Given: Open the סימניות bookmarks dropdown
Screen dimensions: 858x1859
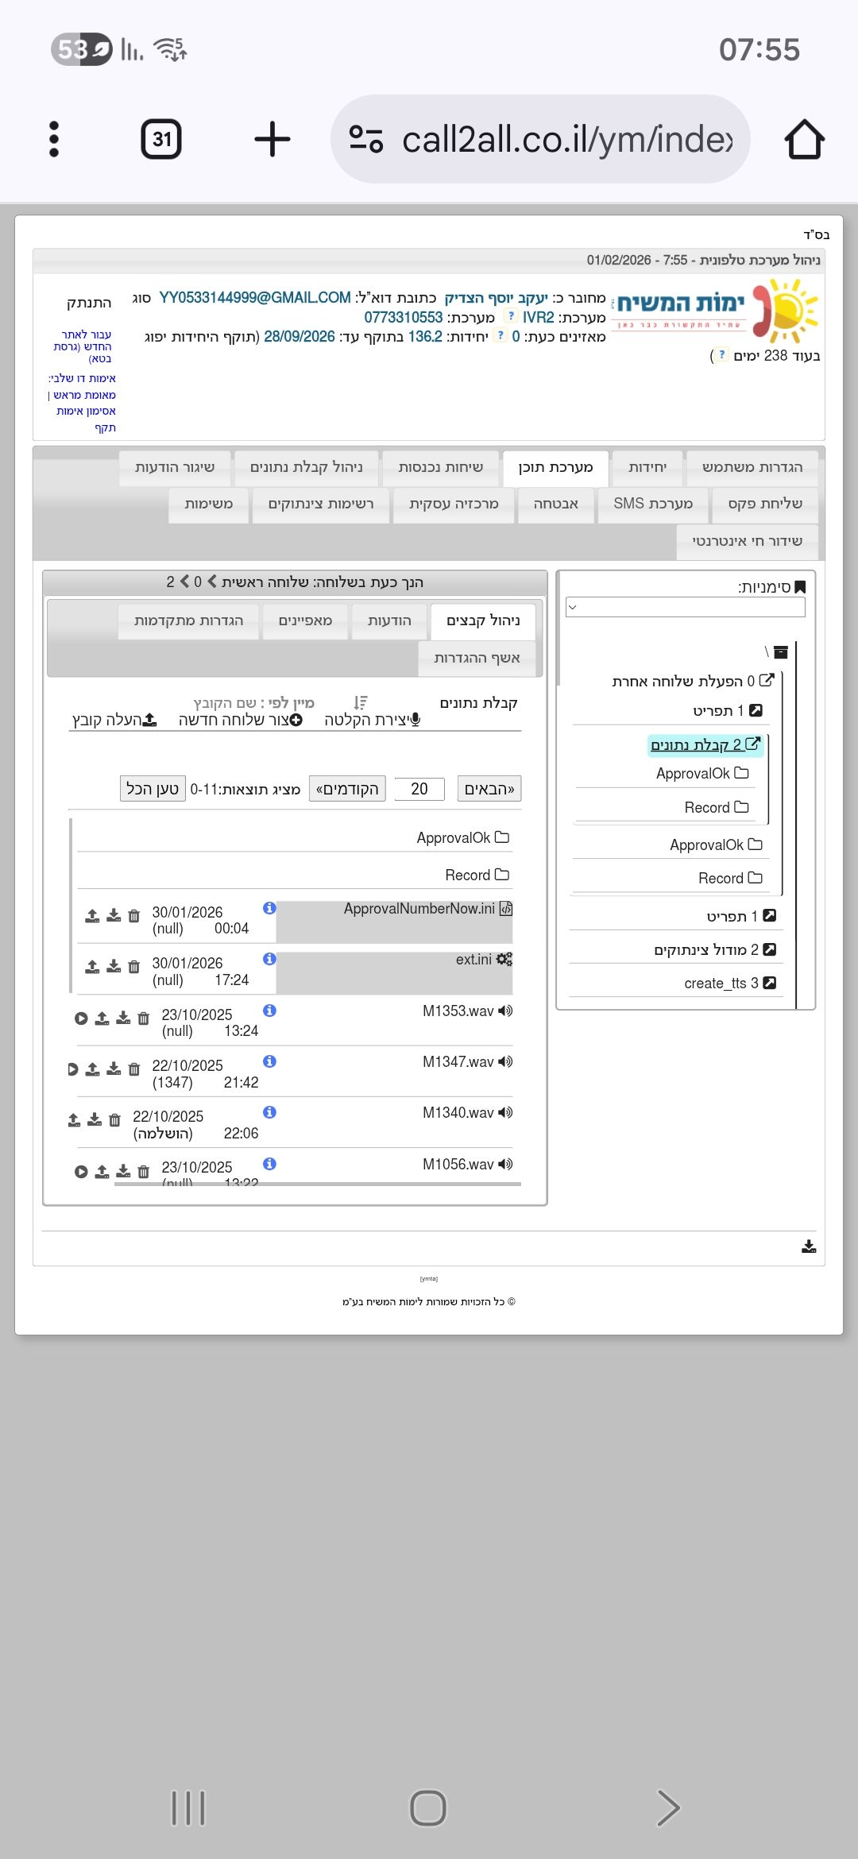Looking at the screenshot, I should pyautogui.click(x=685, y=607).
